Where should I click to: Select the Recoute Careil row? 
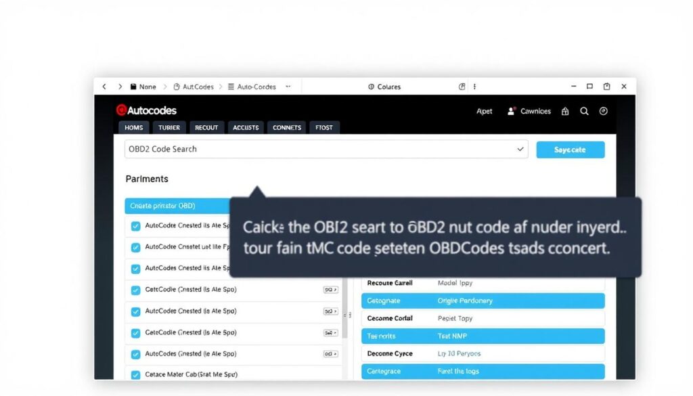[483, 283]
